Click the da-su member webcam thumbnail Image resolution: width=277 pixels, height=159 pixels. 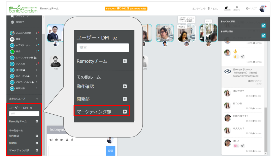tap(209, 33)
